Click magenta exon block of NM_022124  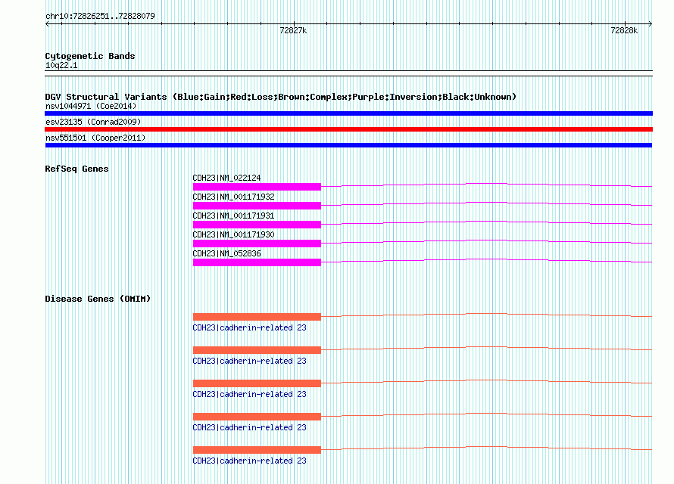pos(257,187)
